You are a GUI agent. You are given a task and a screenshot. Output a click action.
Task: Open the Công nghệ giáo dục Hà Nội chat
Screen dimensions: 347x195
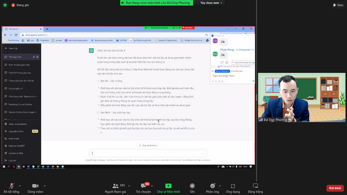[x=21, y=81]
